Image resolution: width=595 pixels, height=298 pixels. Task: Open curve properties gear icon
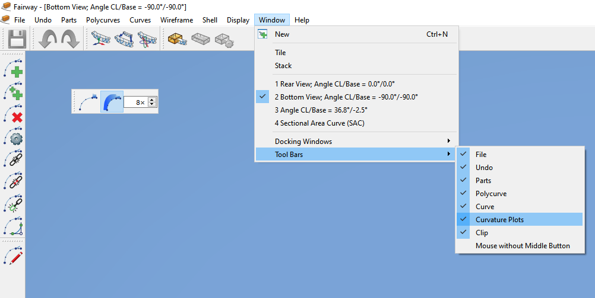click(x=13, y=136)
